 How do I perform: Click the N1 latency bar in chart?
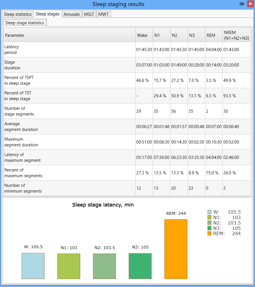(x=69, y=266)
